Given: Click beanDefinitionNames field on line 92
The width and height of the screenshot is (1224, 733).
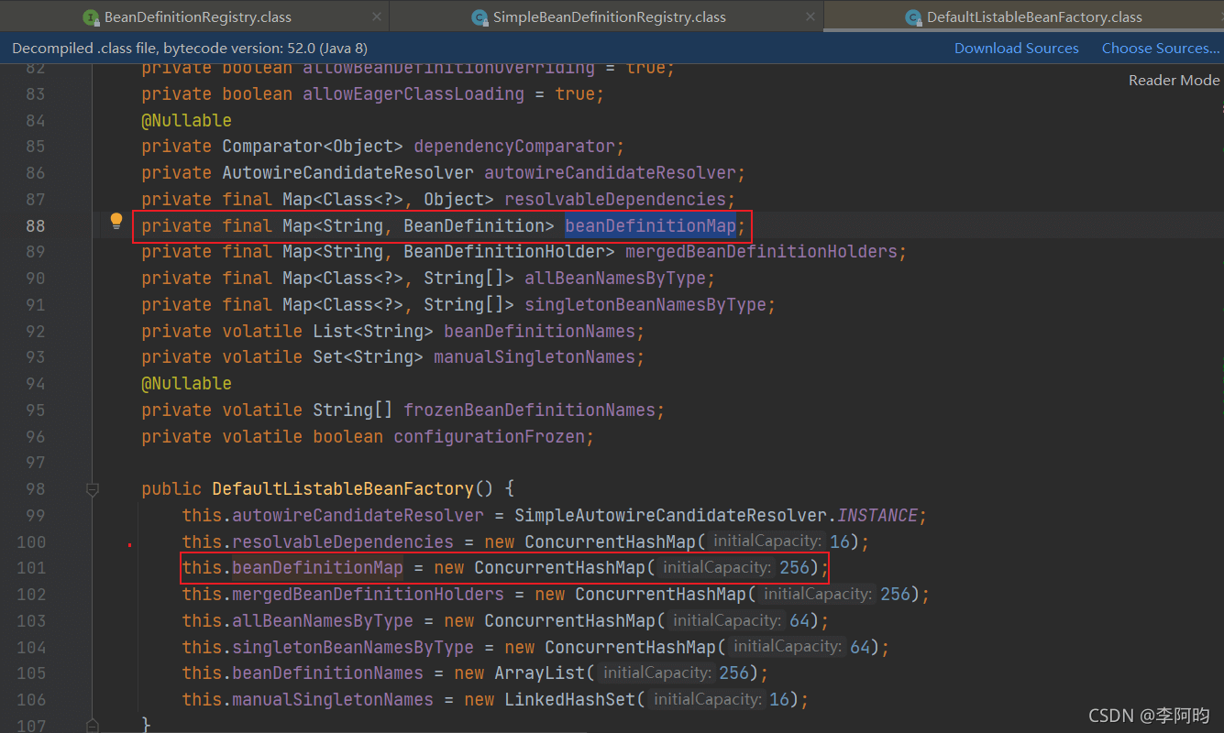Looking at the screenshot, I should [539, 331].
